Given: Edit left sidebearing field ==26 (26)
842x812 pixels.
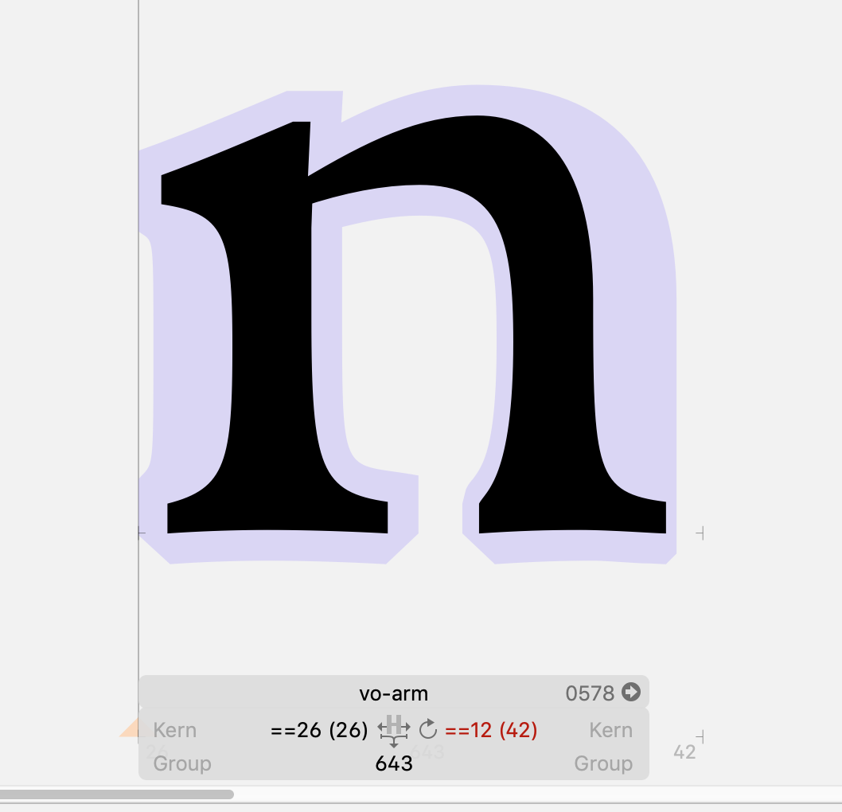Looking at the screenshot, I should tap(319, 730).
